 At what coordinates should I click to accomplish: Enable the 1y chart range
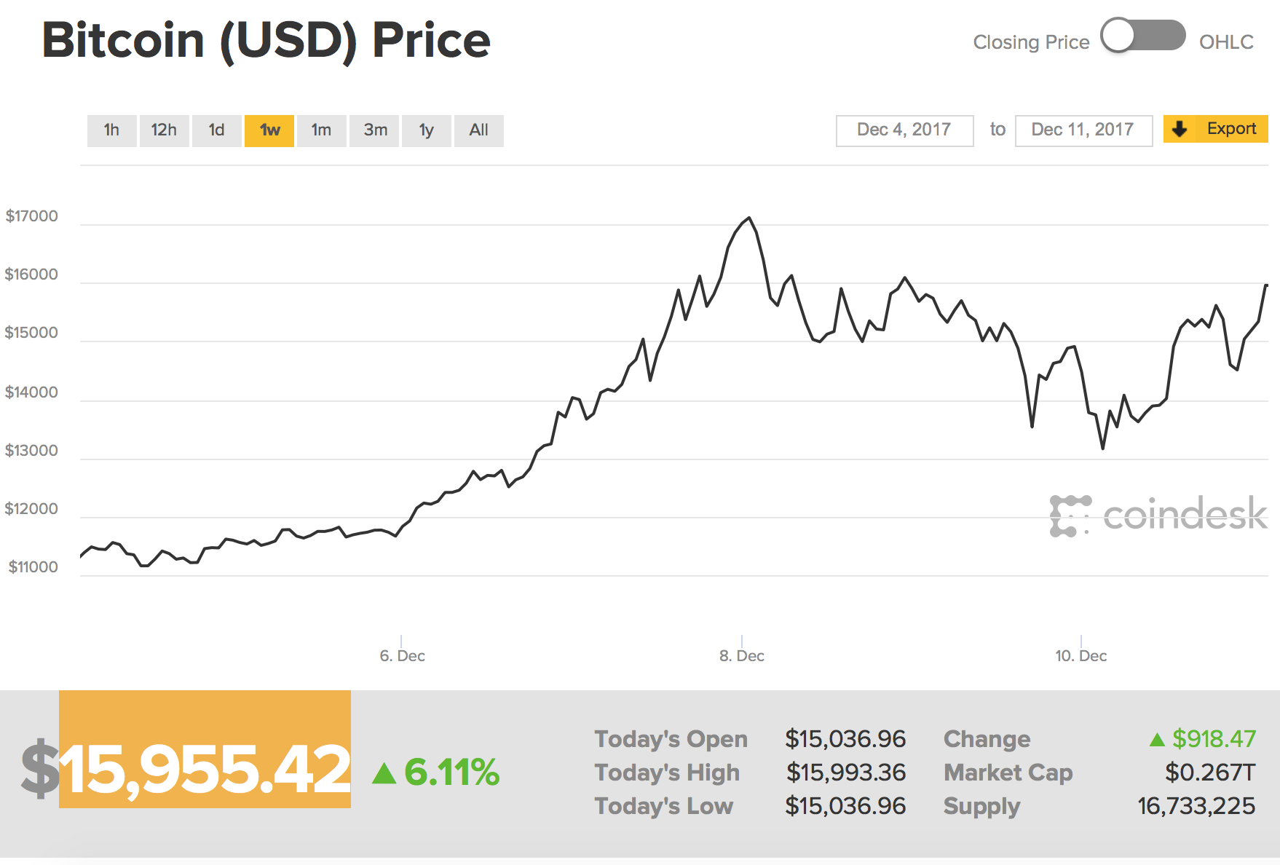click(426, 130)
